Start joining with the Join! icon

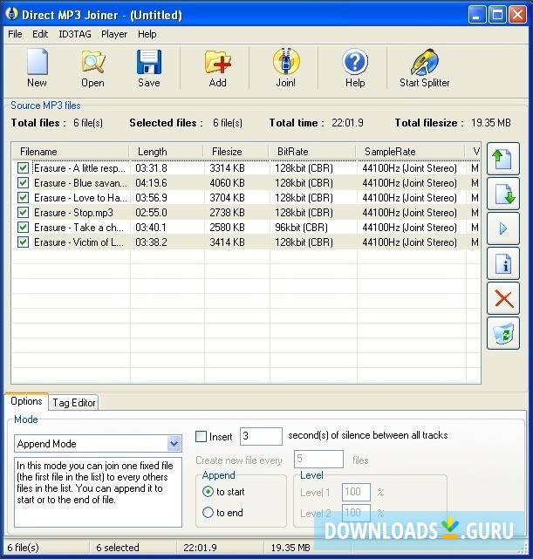click(x=286, y=68)
